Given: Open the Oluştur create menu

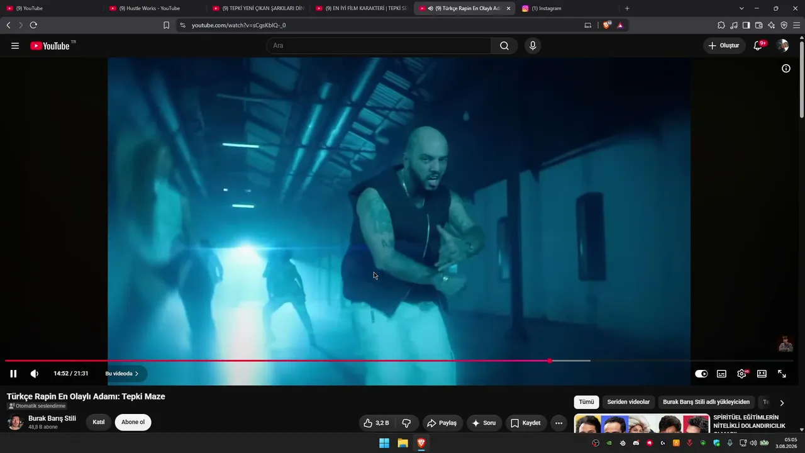Looking at the screenshot, I should [x=724, y=46].
